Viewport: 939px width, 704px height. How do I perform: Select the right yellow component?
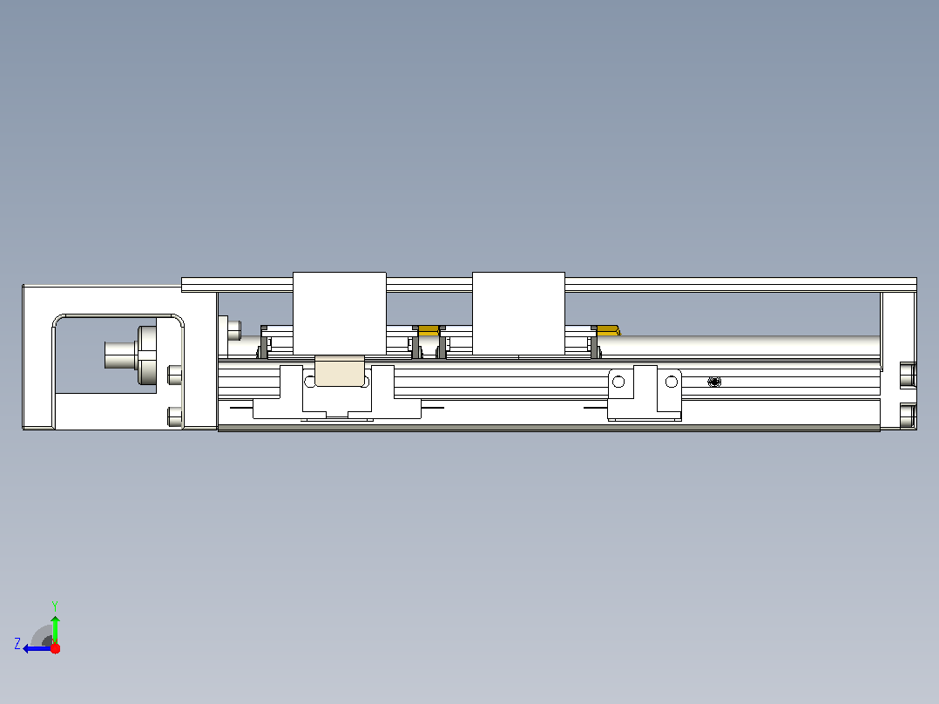click(608, 330)
